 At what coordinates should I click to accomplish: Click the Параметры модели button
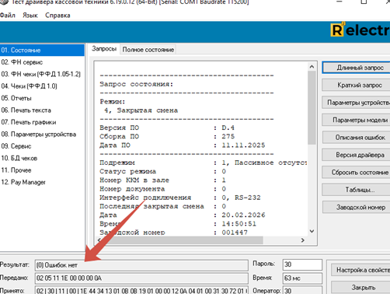point(357,120)
